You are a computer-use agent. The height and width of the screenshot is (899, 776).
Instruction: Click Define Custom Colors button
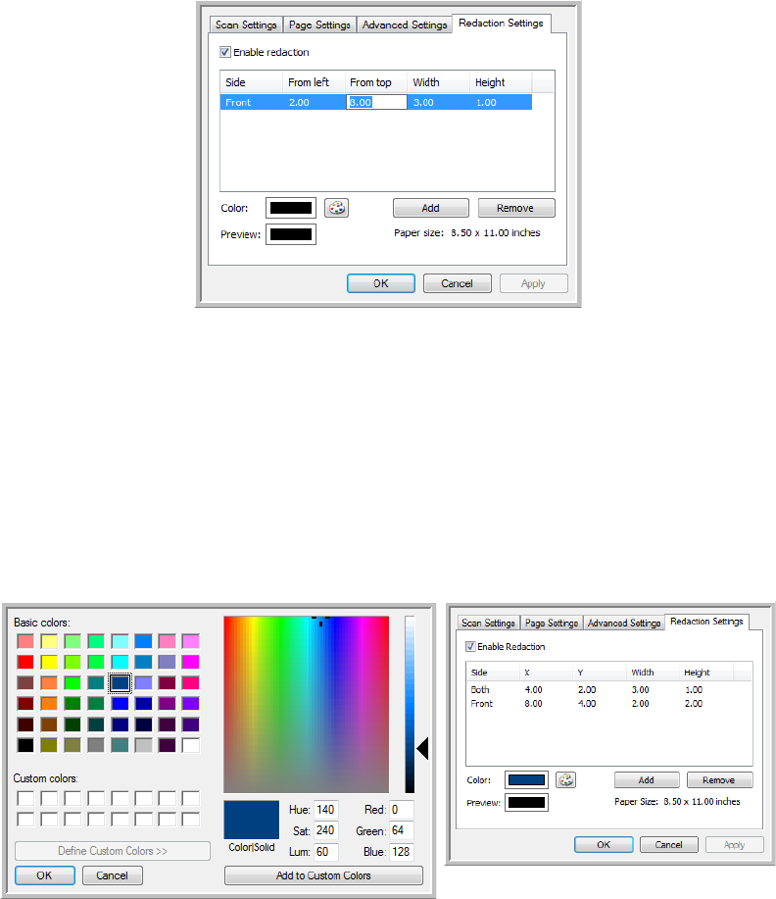(x=113, y=851)
